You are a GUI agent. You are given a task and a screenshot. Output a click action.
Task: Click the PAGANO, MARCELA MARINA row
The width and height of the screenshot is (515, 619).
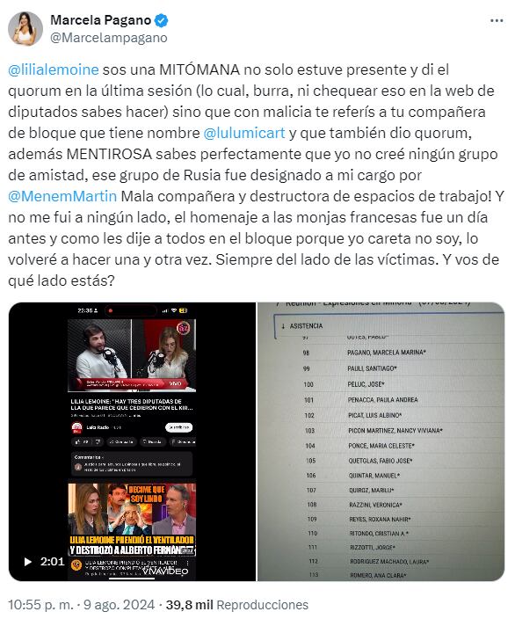(387, 353)
